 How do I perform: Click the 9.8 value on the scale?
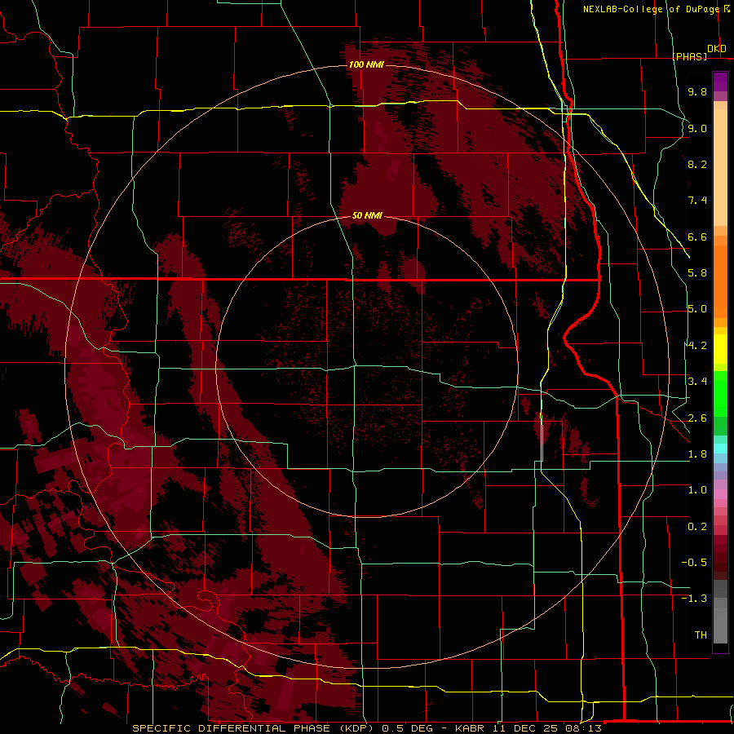pos(697,91)
